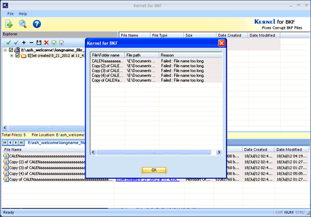Image resolution: width=311 pixels, height=217 pixels.
Task: Open the Set created 8_21_2012 link in bottom list
Action: pyautogui.click(x=148, y=180)
